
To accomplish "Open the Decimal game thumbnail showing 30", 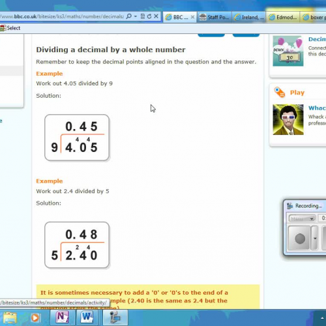I will click(288, 51).
